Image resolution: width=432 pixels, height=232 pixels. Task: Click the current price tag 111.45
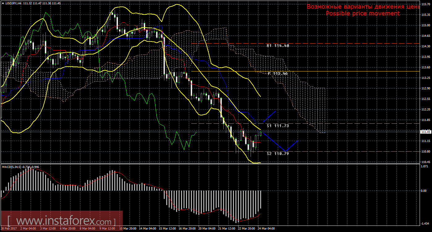point(426,132)
